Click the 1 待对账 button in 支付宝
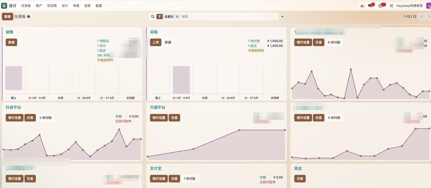Viewport: 431px width, 188px height. coord(190,179)
